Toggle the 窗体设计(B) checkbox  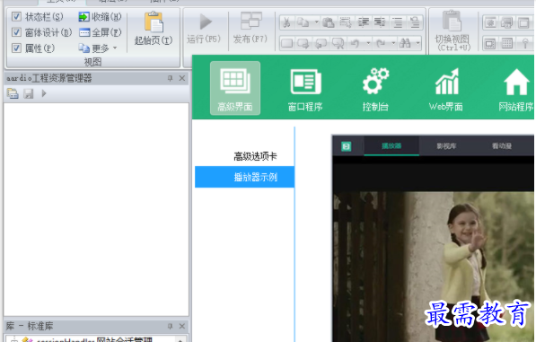click(x=16, y=32)
